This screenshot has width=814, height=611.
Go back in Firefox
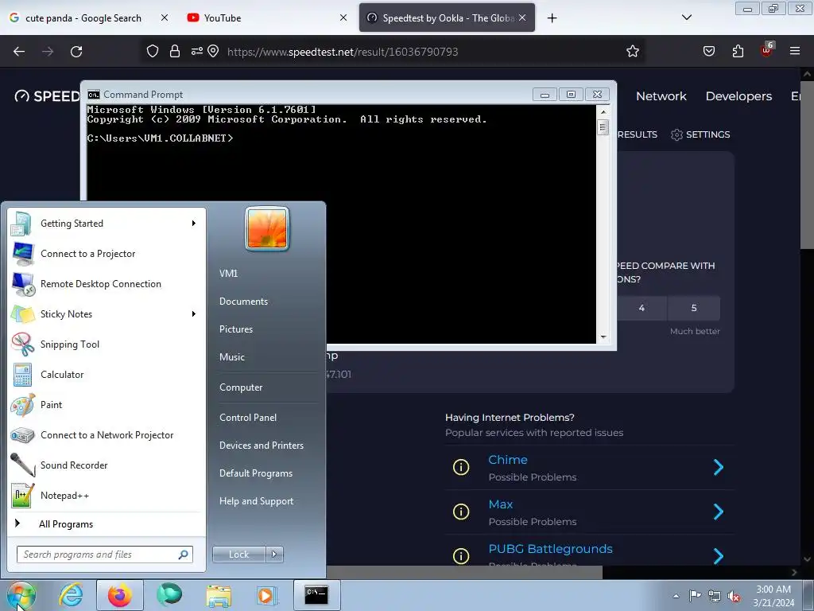[19, 52]
